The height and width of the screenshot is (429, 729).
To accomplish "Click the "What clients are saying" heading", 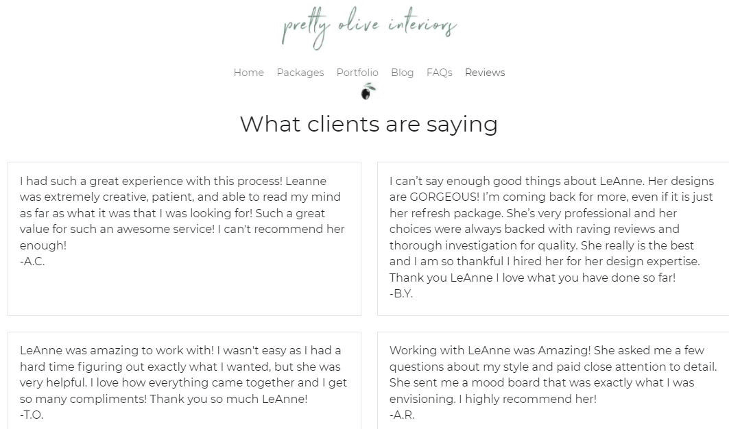I will click(368, 124).
